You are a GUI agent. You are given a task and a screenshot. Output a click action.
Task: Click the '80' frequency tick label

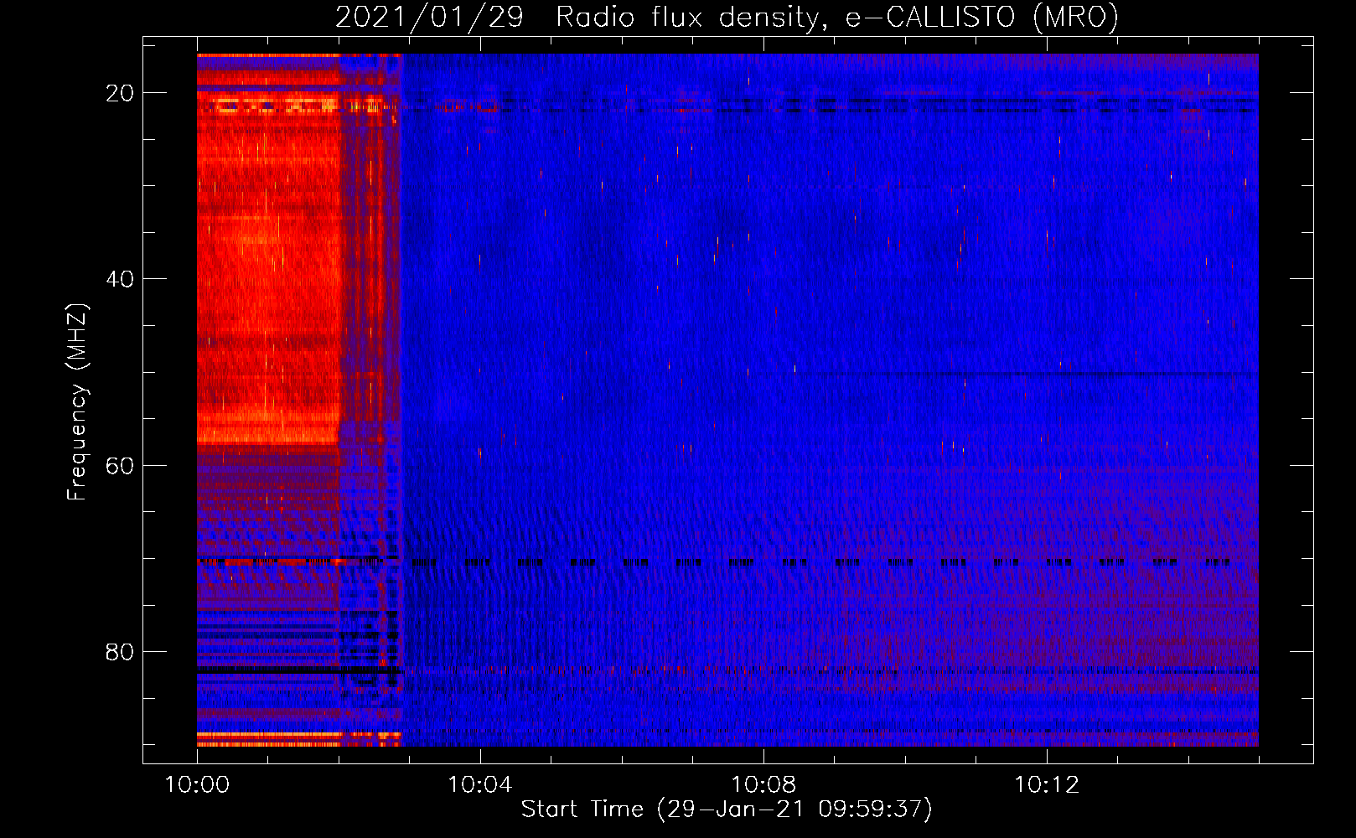pos(120,651)
